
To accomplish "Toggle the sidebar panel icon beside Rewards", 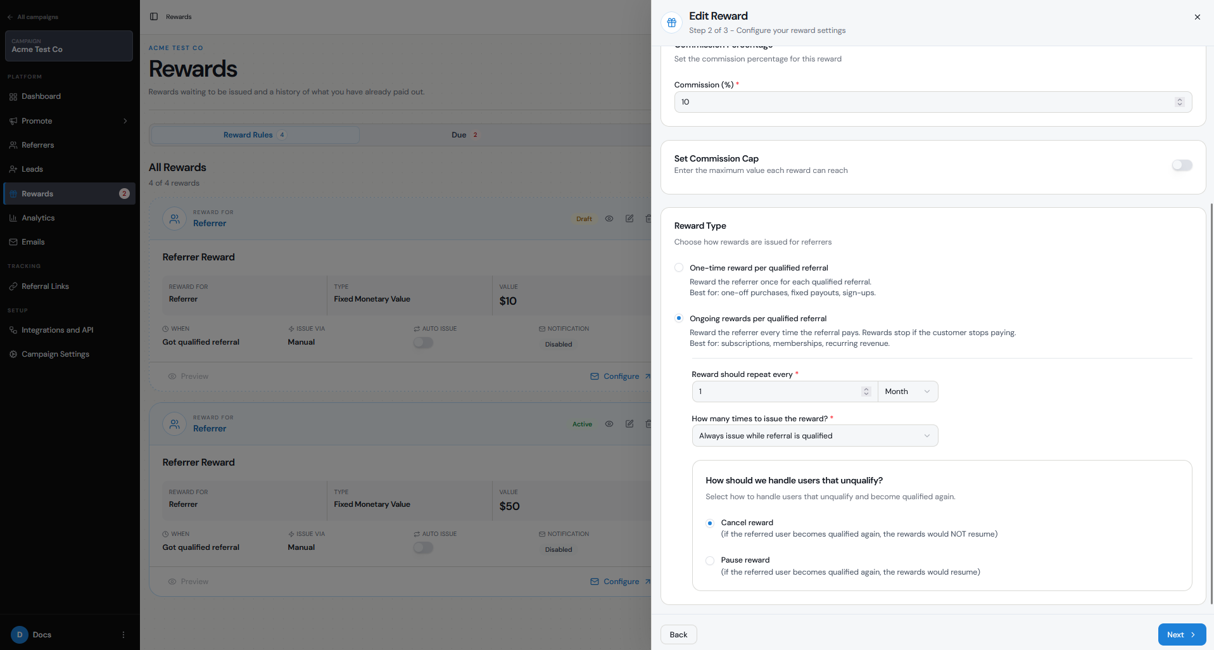I will [x=154, y=16].
